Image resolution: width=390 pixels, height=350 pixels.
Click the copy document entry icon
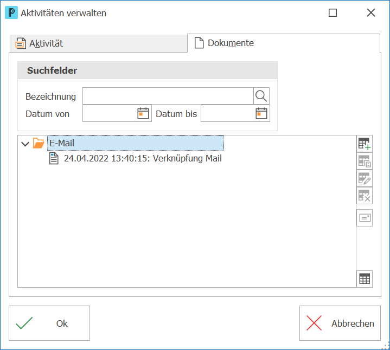coord(365,161)
